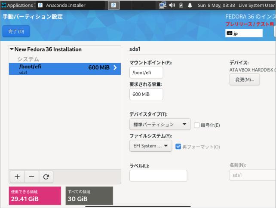The height and width of the screenshot is (208, 276).
Task: Click the Anaconda Installer taskbar icon
Action: tap(40, 5)
